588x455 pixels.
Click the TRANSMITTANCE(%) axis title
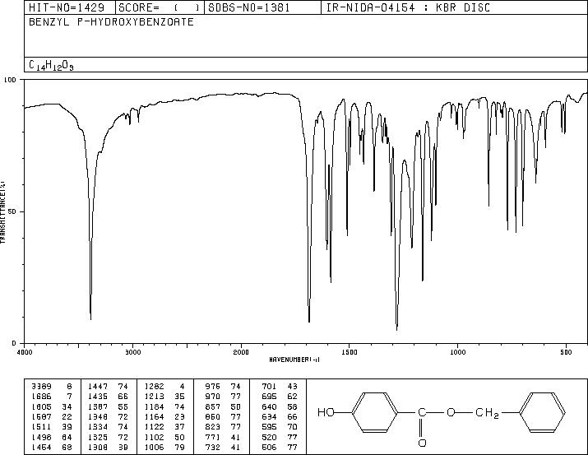[x=2, y=212]
